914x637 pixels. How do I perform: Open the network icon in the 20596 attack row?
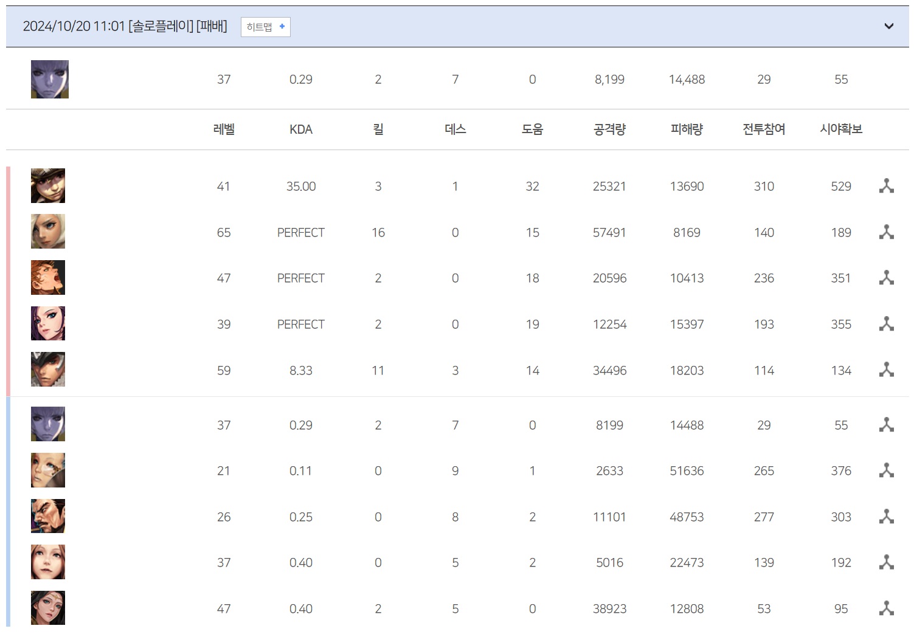(x=886, y=278)
